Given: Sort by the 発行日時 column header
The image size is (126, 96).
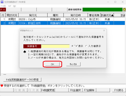Looking at the screenshot, I should (76, 15).
